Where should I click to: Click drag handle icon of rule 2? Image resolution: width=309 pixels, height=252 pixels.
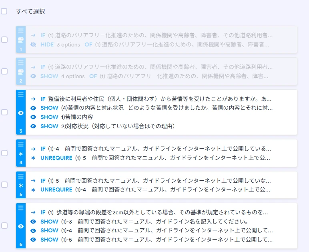point(21,62)
